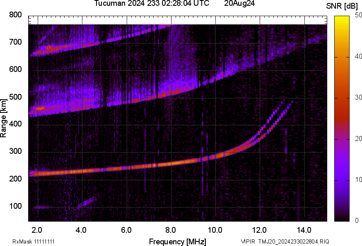Click the colorbar tick label '0'
Image resolution: width=362 pixels, height=246 pixels.
click(x=357, y=221)
